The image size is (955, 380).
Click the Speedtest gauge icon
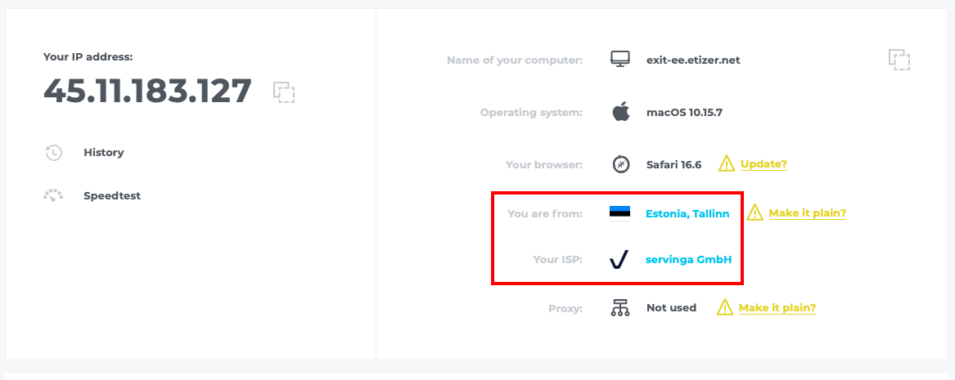53,196
